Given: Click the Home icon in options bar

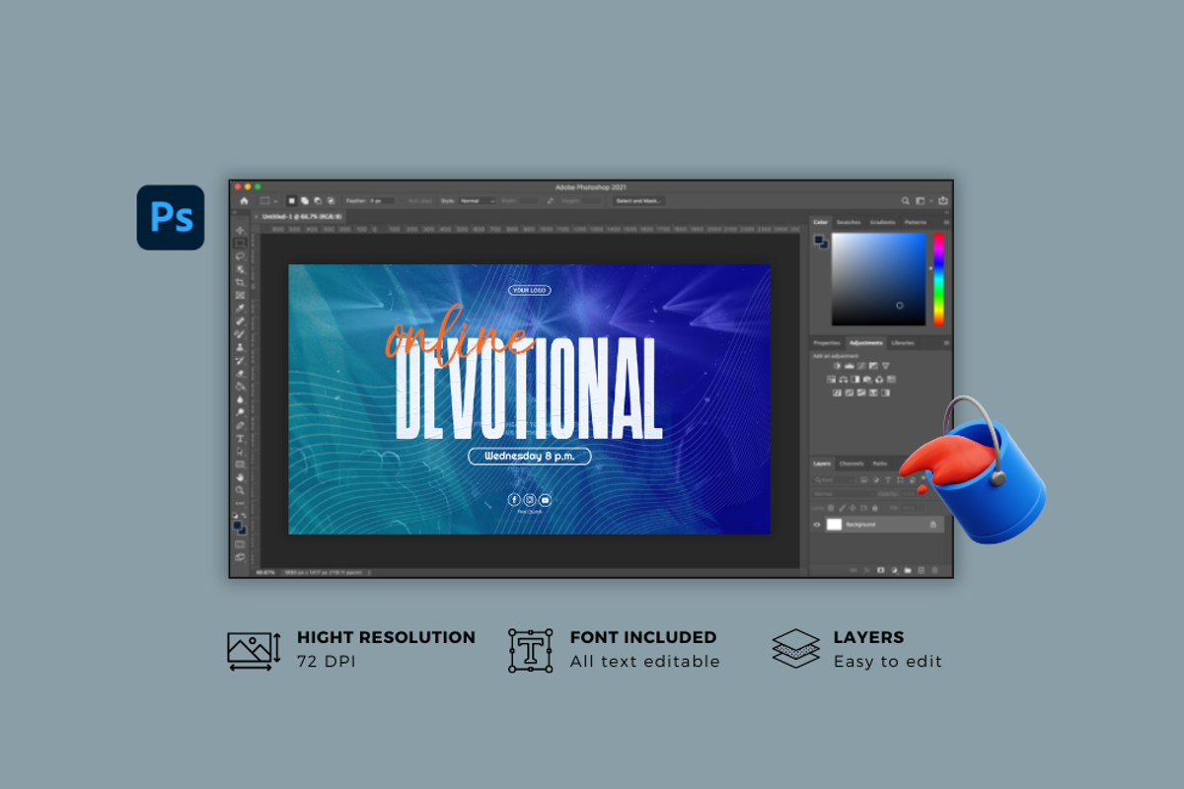Looking at the screenshot, I should (x=244, y=200).
